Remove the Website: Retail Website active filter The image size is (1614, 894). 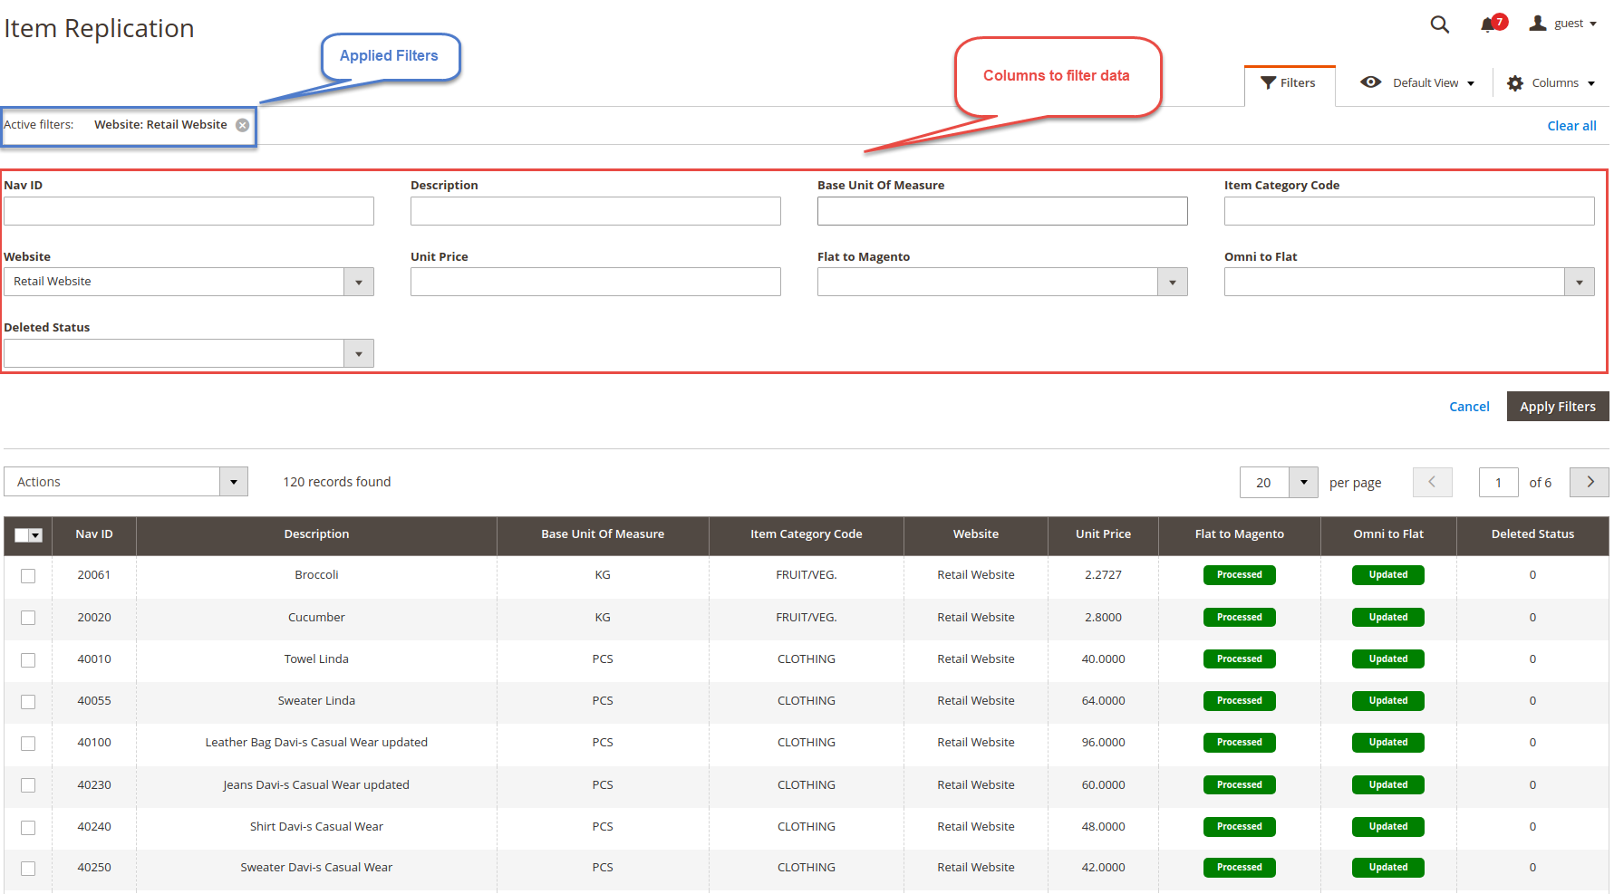click(243, 125)
